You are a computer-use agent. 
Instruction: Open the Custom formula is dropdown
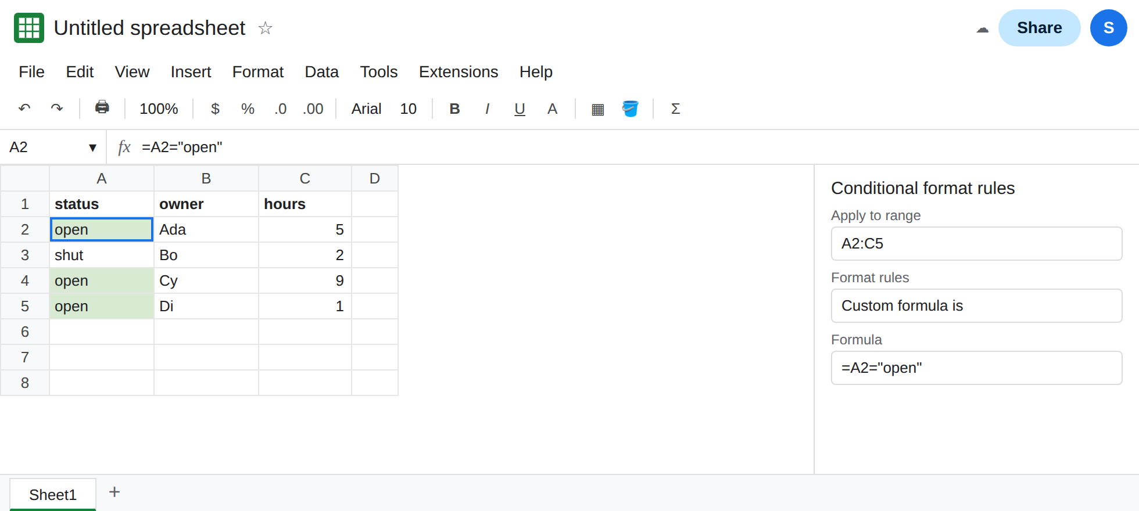click(976, 305)
